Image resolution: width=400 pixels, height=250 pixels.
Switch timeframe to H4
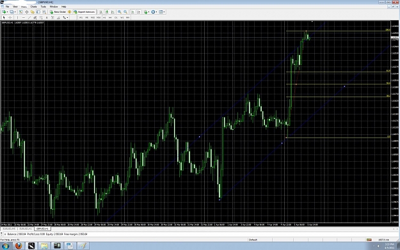pos(110,18)
